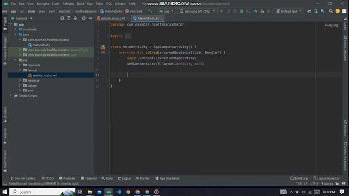Click the Debug app bug icon
The image size is (349, 196).
[x=242, y=11]
